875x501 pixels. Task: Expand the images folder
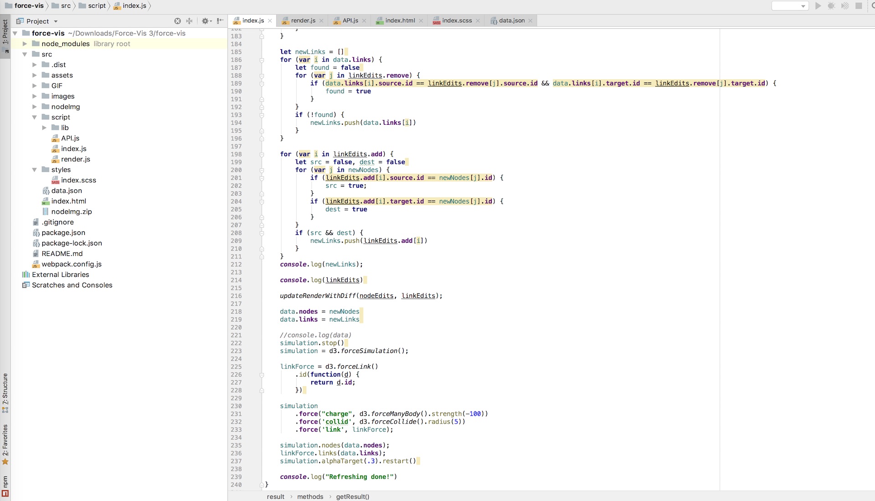point(34,96)
